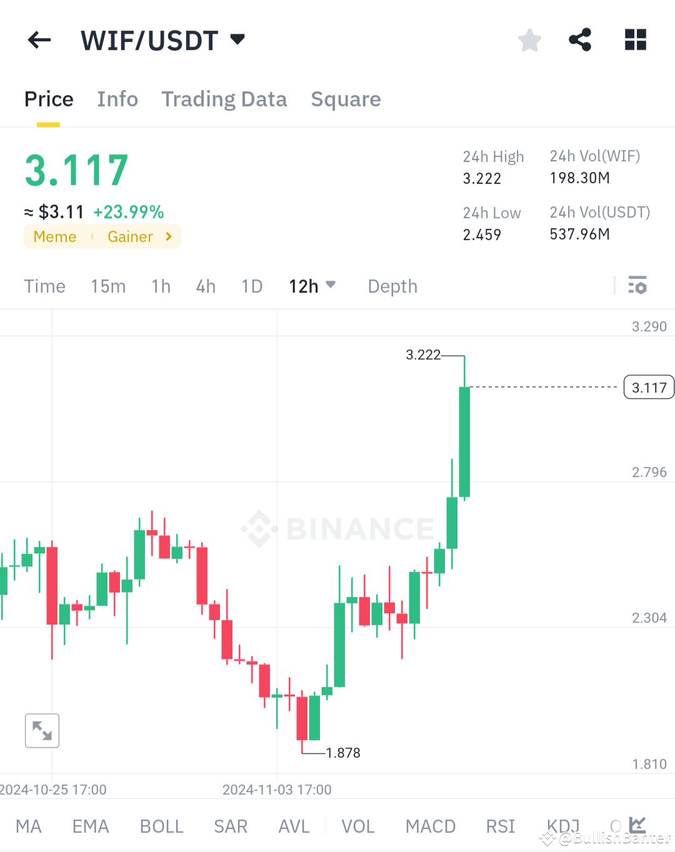Image resolution: width=675 pixels, height=852 pixels.
Task: Open the share options icon
Action: pos(579,39)
